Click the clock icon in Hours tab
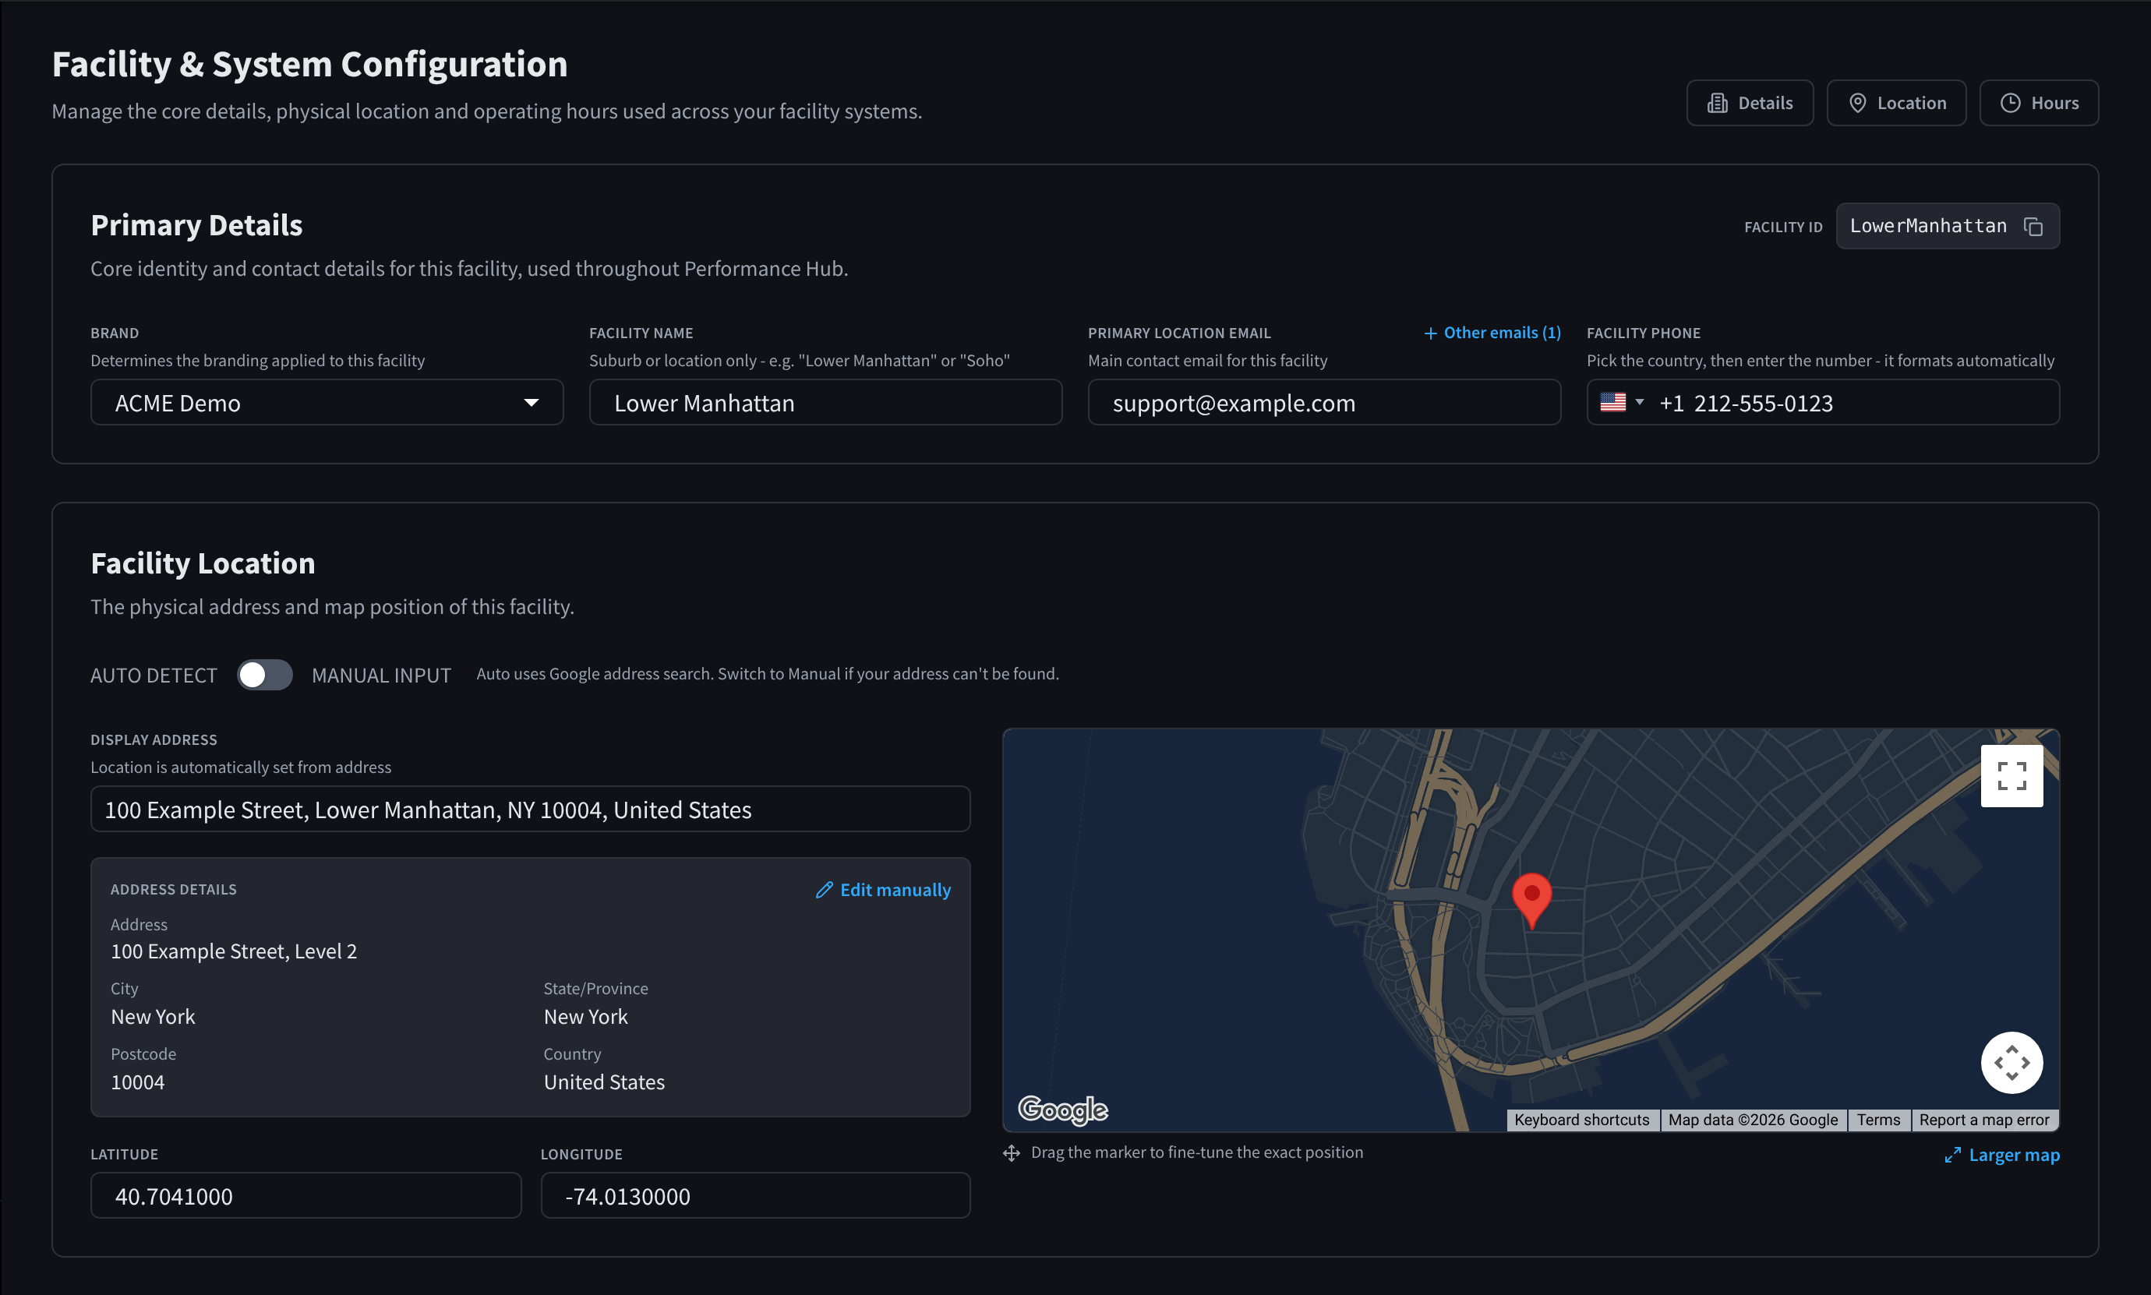This screenshot has height=1295, width=2151. 2011,103
